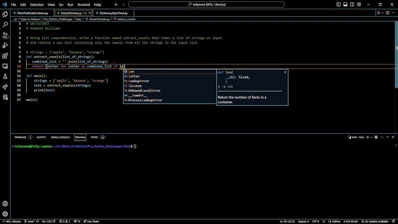Add a new terminal with plus icon
This screenshot has height=224, width=398.
368,137
